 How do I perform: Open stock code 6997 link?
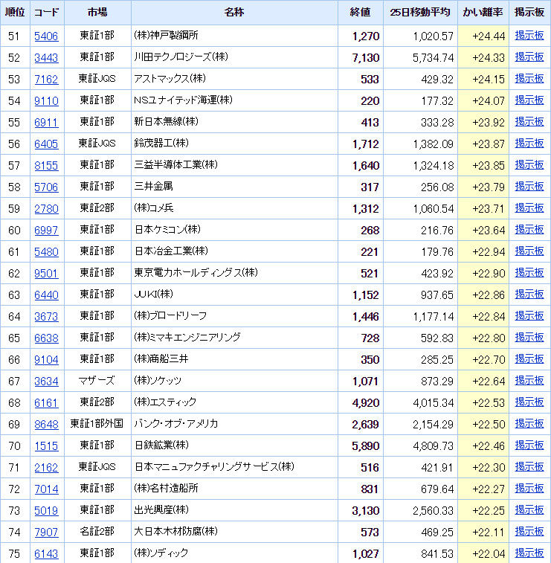pyautogui.click(x=46, y=230)
